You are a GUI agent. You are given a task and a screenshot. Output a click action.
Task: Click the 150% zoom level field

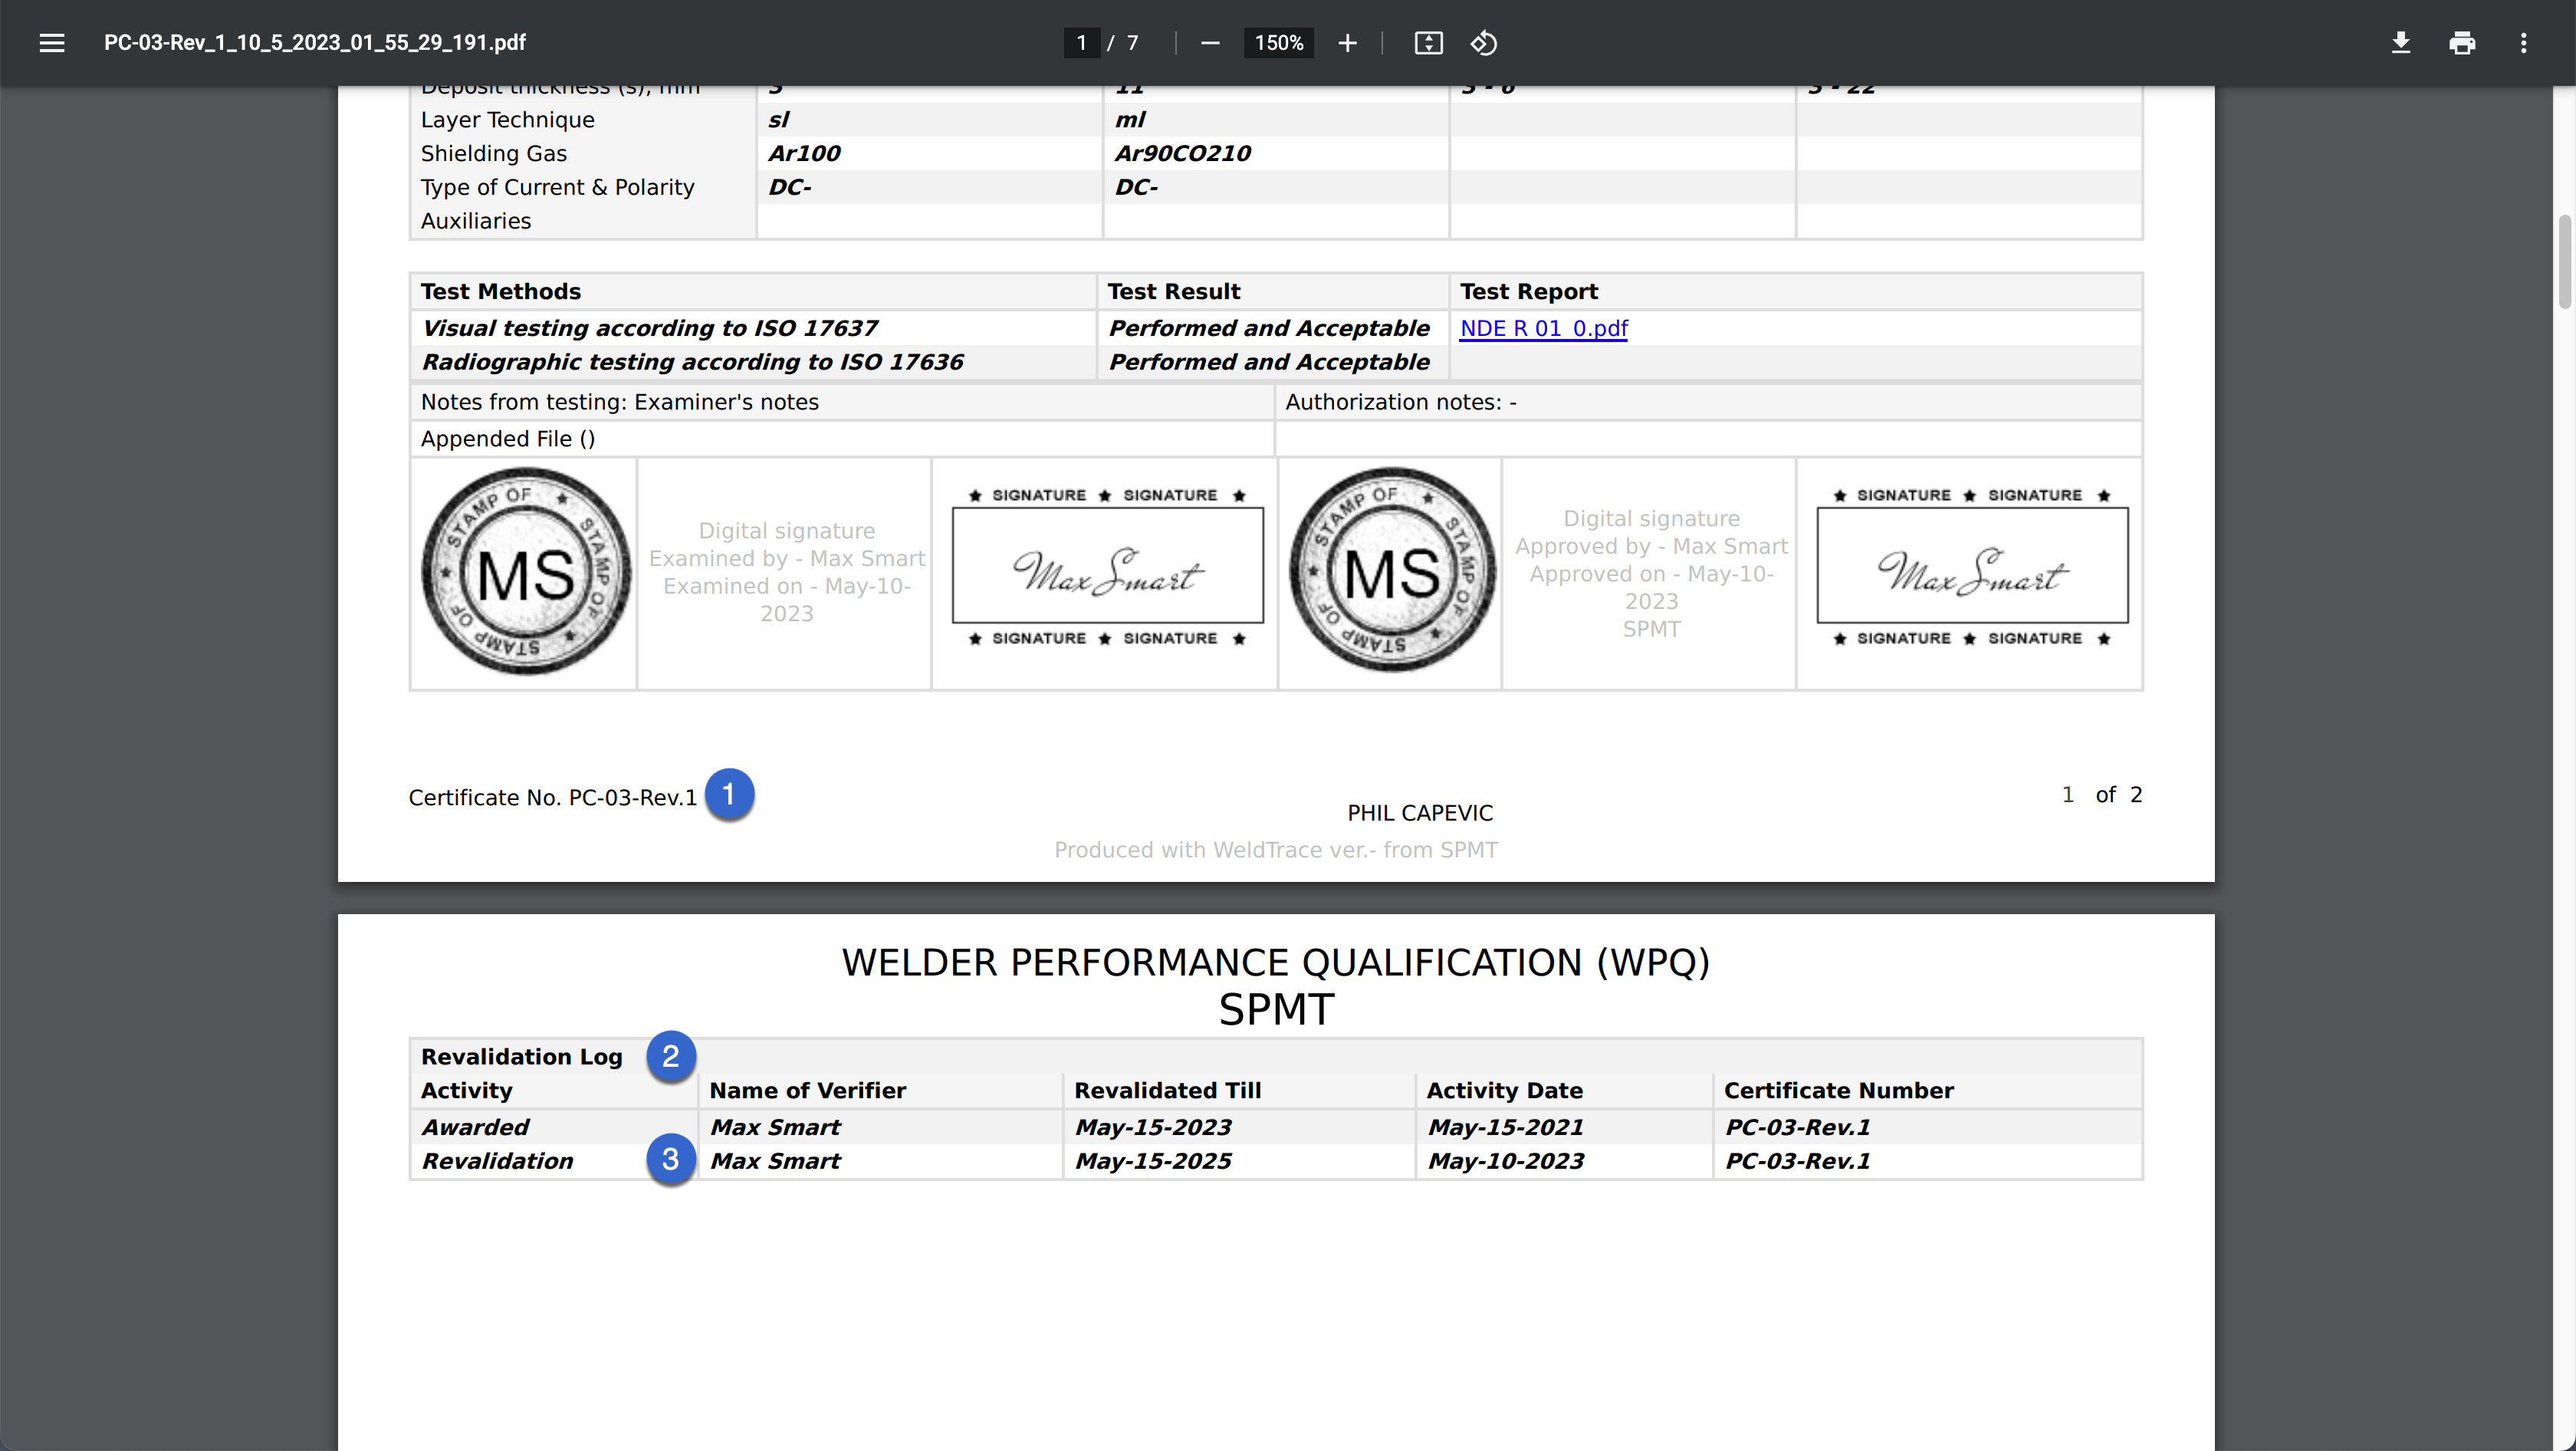click(x=1278, y=43)
